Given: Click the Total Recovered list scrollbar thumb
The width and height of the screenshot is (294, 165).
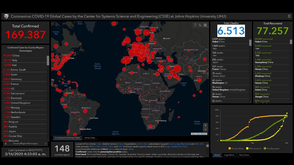Looking at the screenshot, I should tap(291, 42).
